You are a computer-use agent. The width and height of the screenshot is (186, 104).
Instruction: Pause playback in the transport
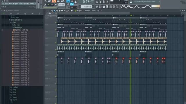pos(48,5)
